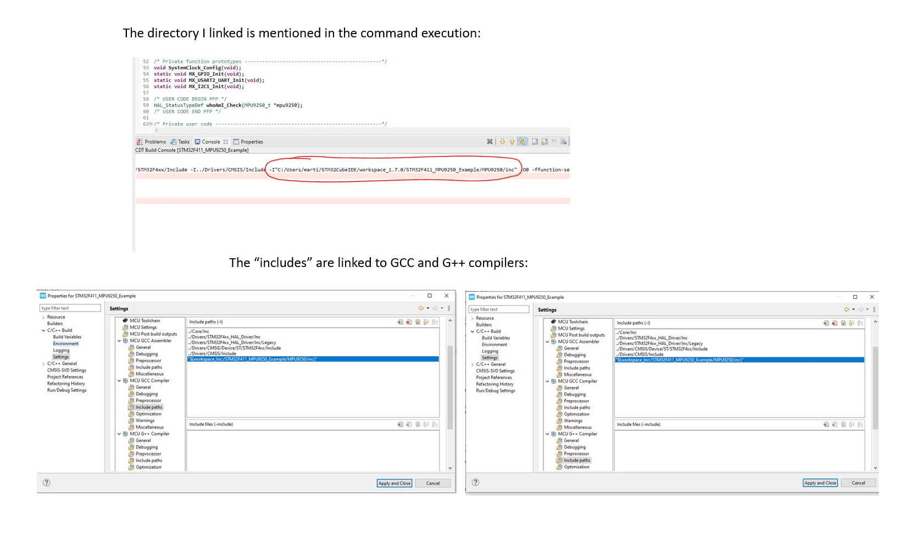
Task: Open the Properties tab in the bottom panel
Action: [248, 142]
